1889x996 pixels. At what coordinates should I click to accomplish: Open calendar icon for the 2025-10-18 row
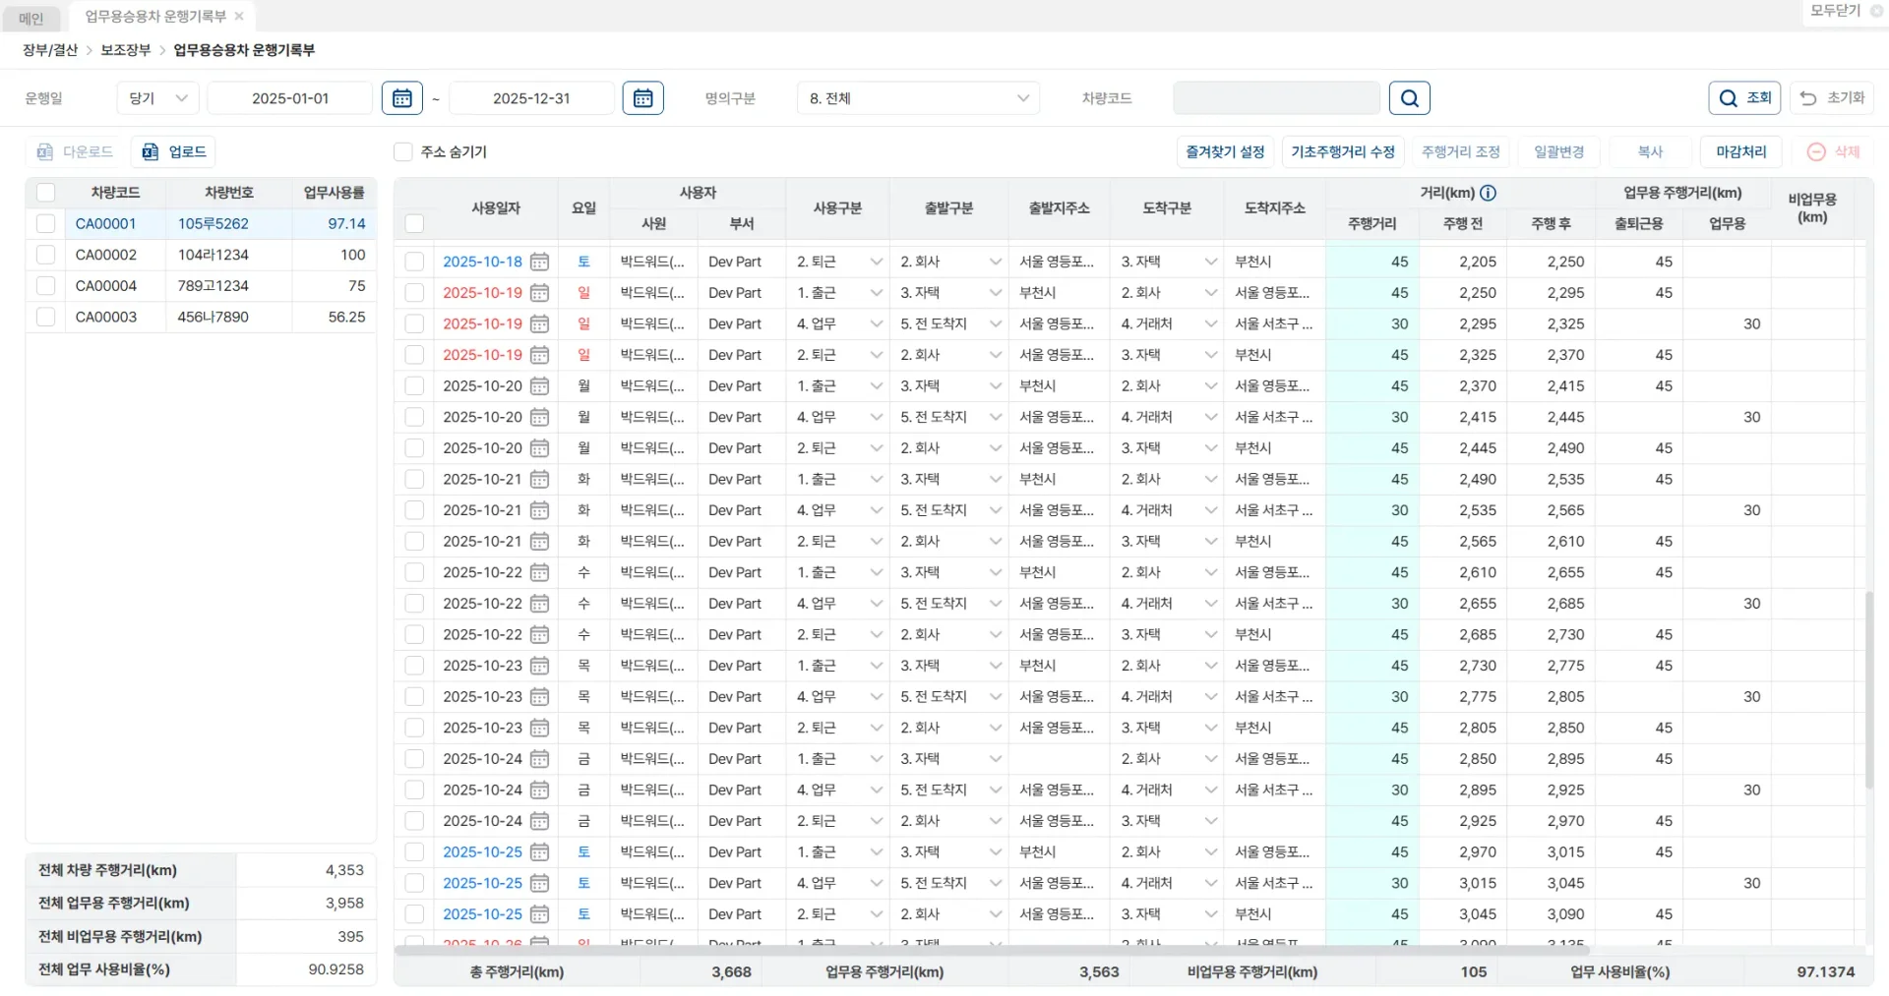click(x=539, y=262)
